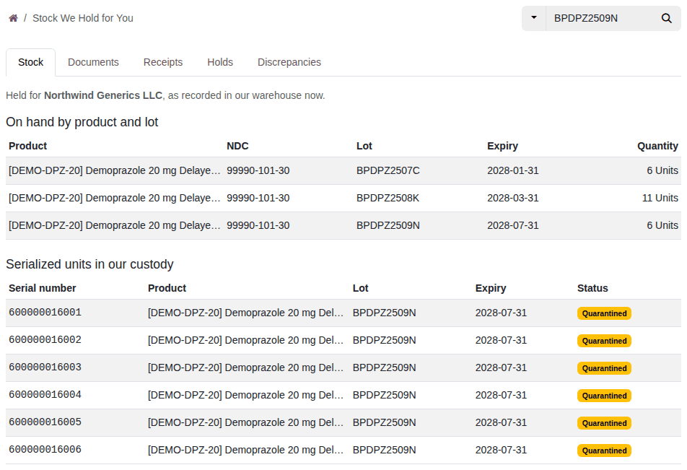Click serial number 600000016001
Viewport: 687px width, 470px height.
point(45,313)
